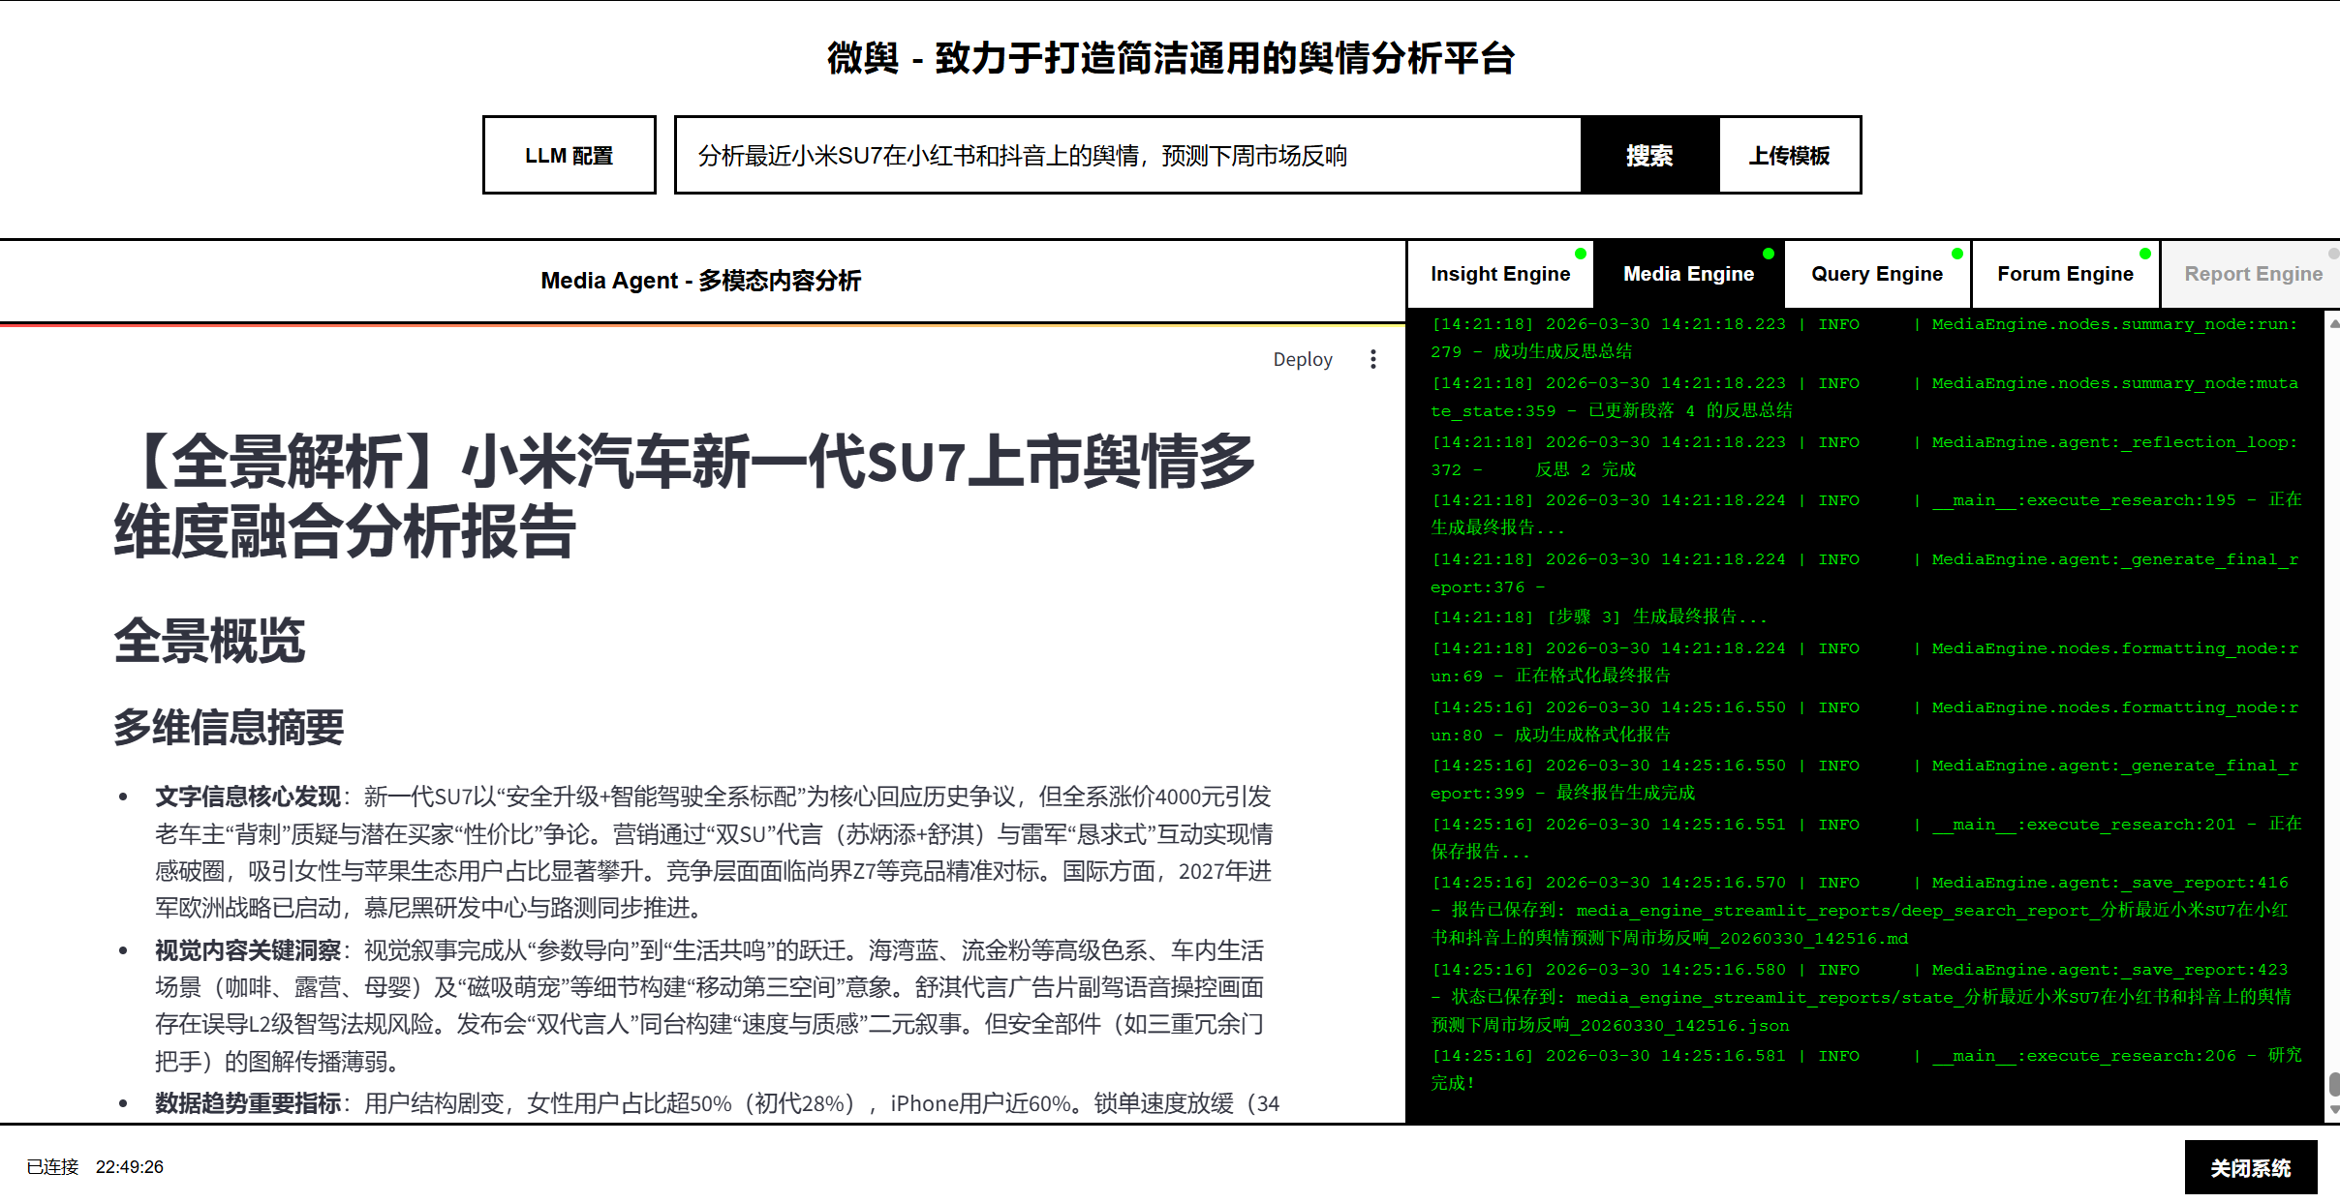Open the three-dot menu beside Deploy
The image size is (2340, 1203).
click(x=1372, y=359)
